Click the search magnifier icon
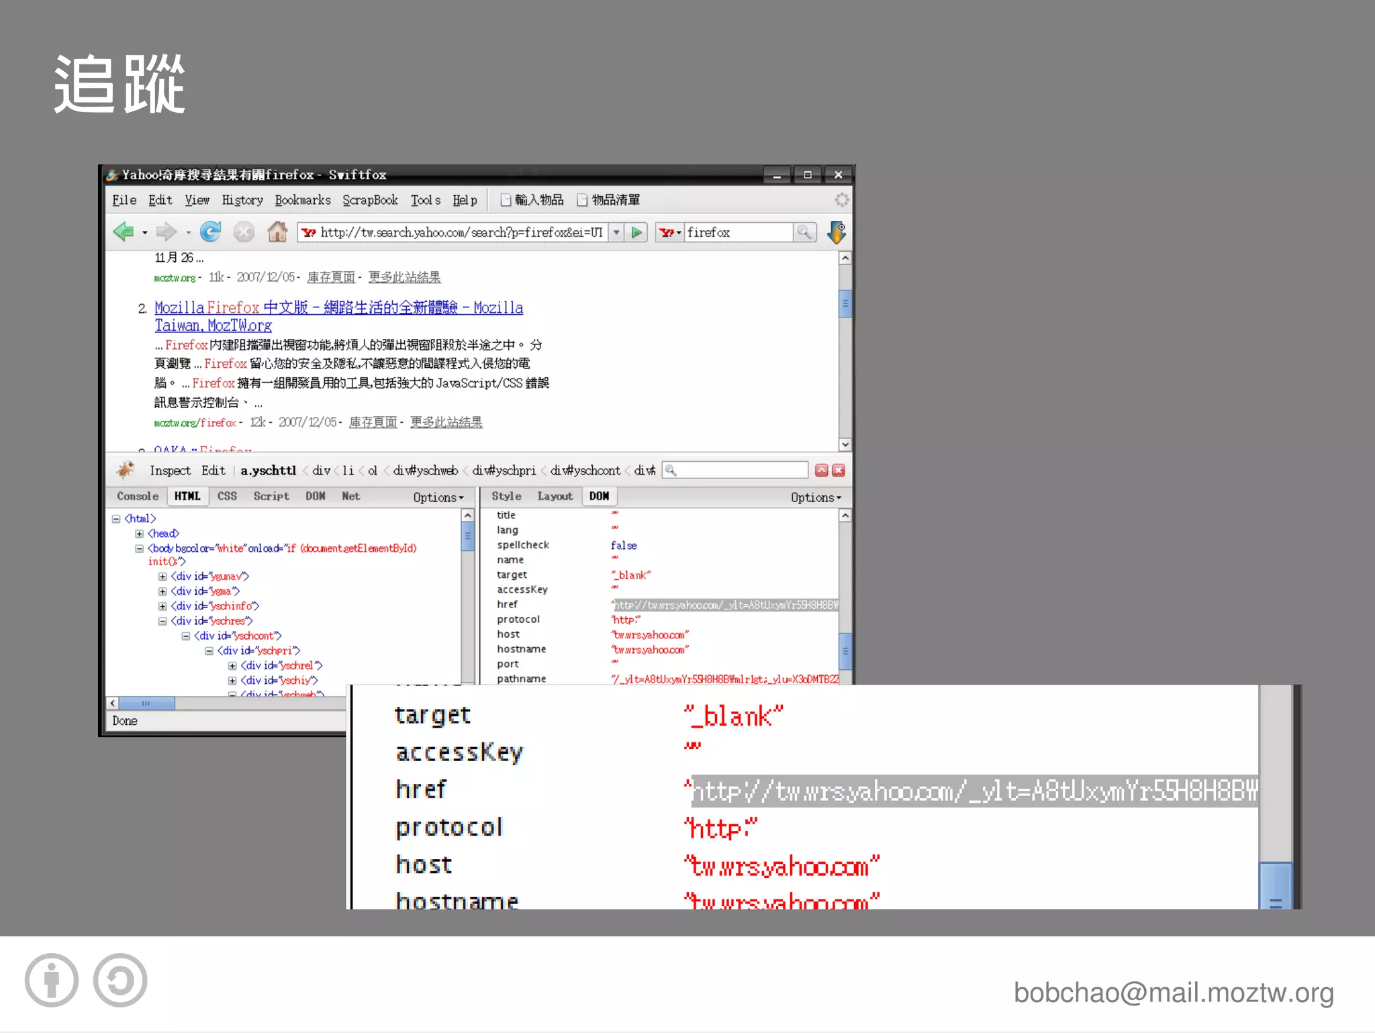The height and width of the screenshot is (1033, 1375). (804, 232)
